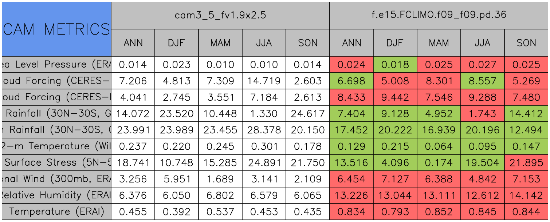550x222 pixels.
Task: Select the cell with value 28.378
Action: coord(264,130)
